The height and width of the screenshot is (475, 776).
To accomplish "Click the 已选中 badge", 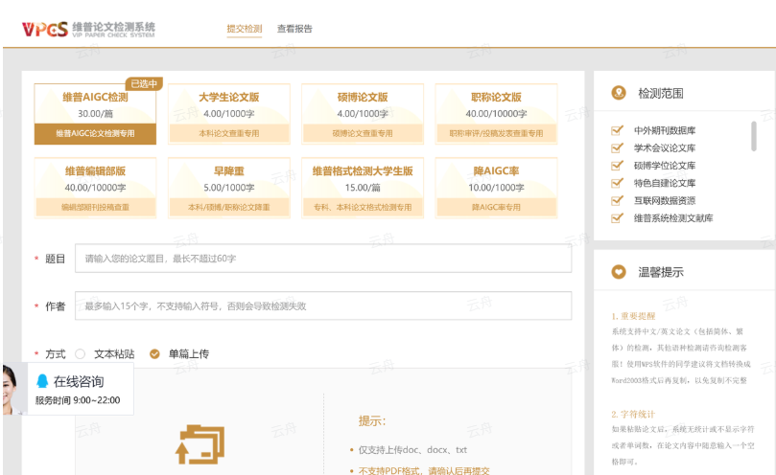I will (144, 83).
